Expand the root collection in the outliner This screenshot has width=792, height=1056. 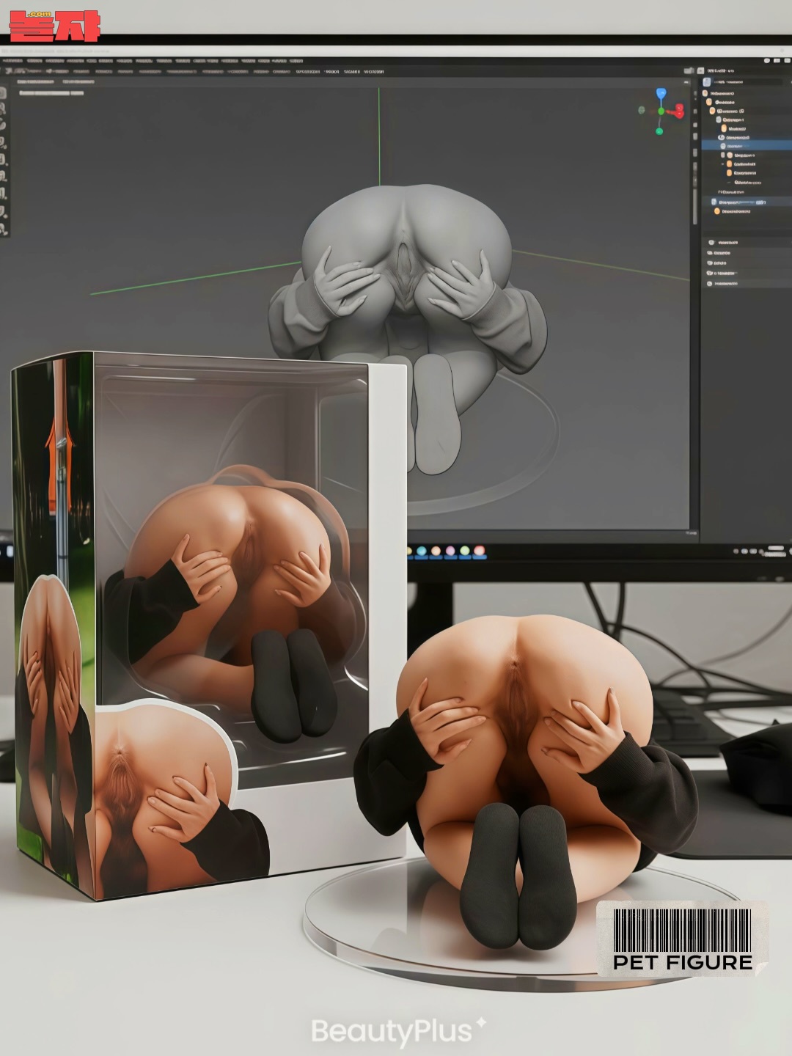point(705,93)
